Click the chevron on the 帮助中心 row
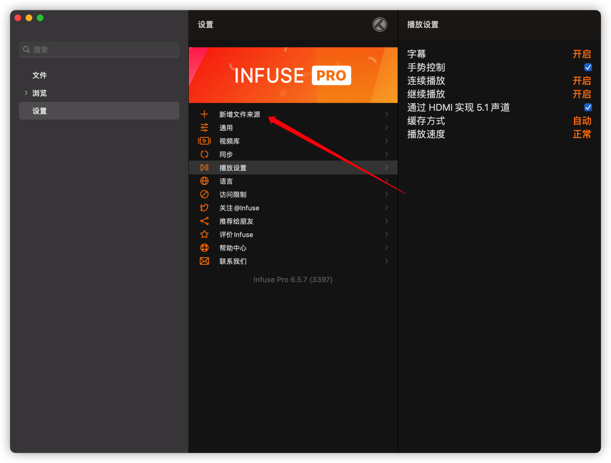Viewport: 611px width, 463px height. pos(386,248)
